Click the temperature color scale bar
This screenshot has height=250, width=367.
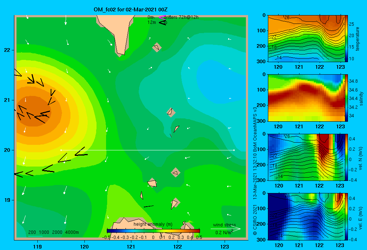346,39
